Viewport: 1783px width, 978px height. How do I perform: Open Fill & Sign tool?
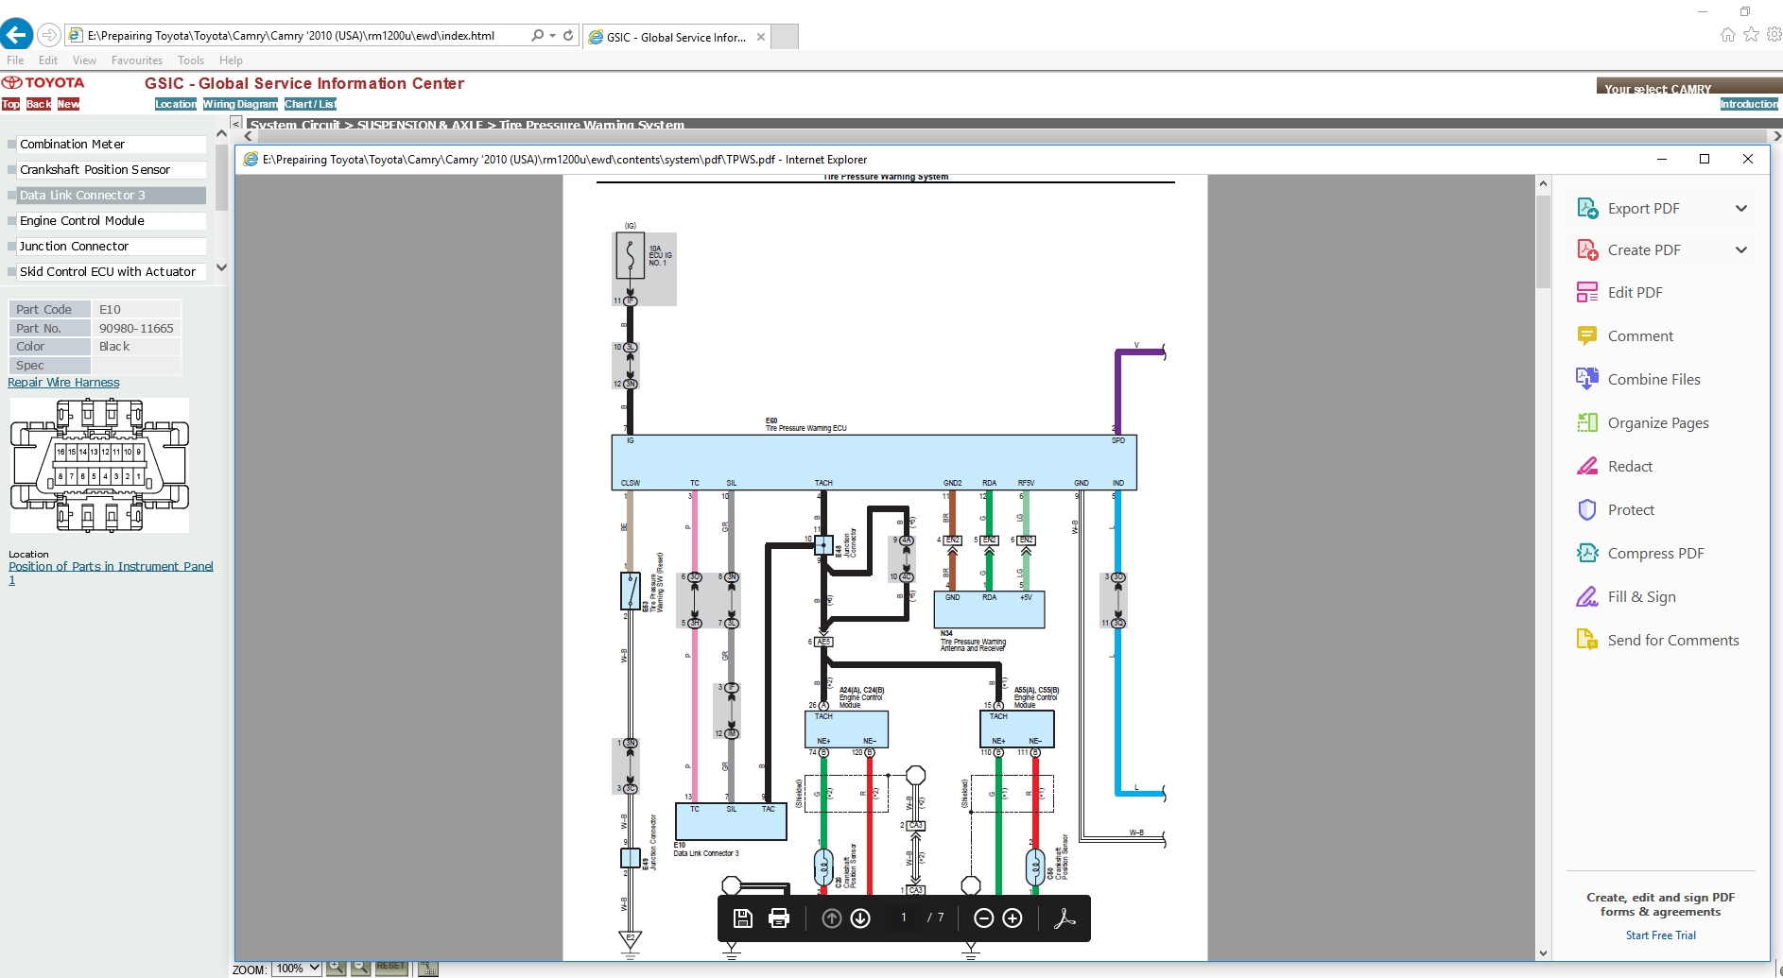[1640, 596]
